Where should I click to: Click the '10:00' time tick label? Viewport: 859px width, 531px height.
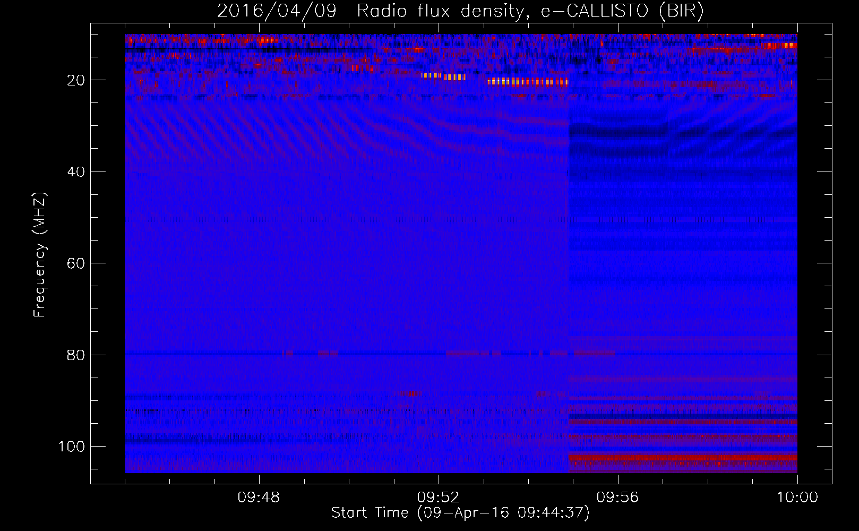coord(797,498)
